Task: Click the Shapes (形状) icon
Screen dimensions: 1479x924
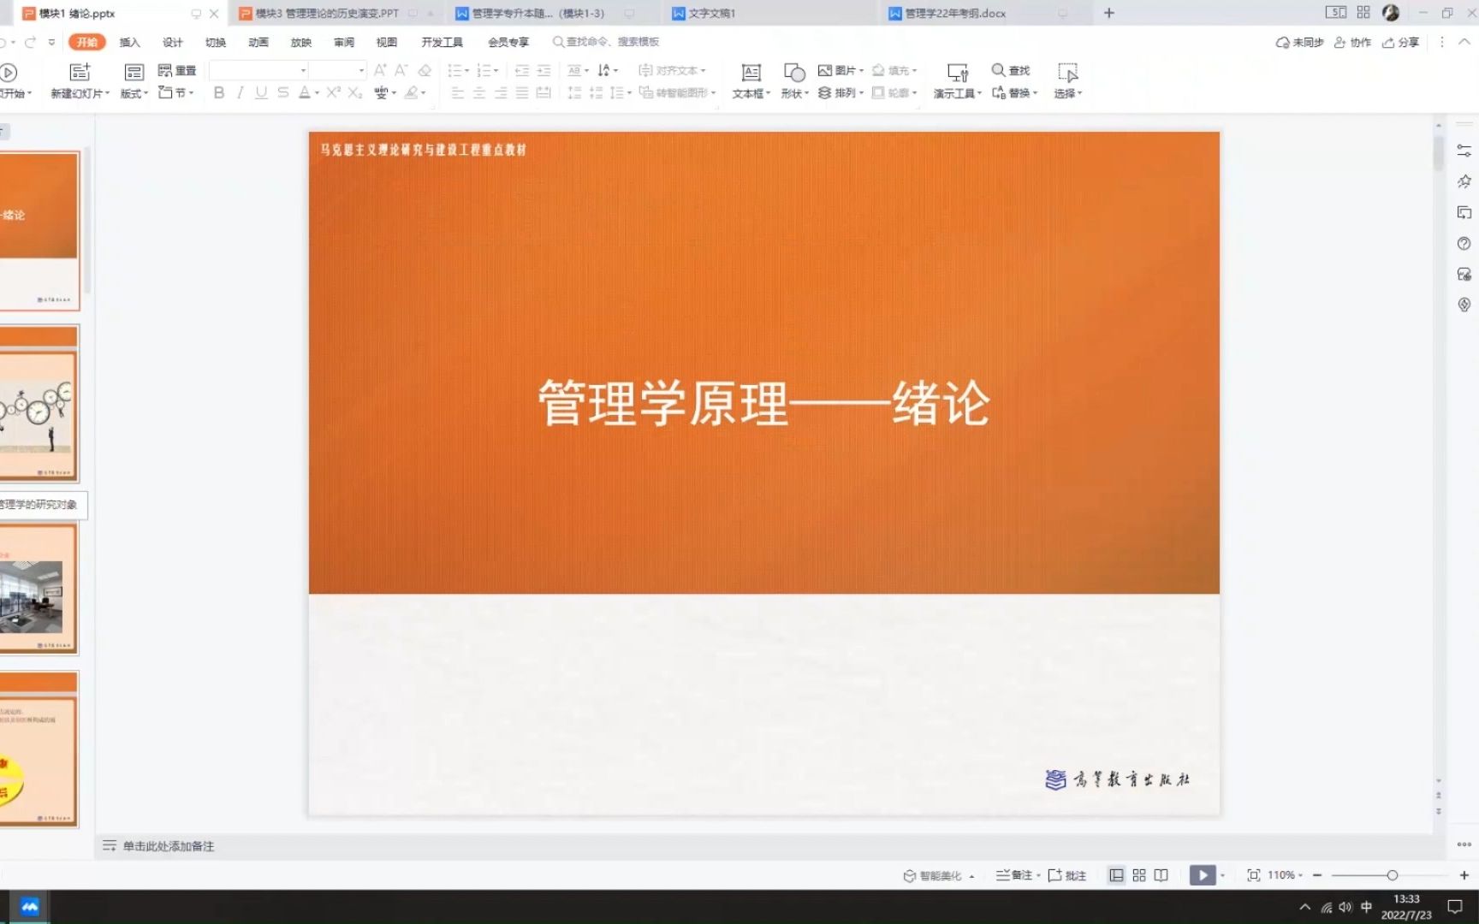Action: point(794,72)
